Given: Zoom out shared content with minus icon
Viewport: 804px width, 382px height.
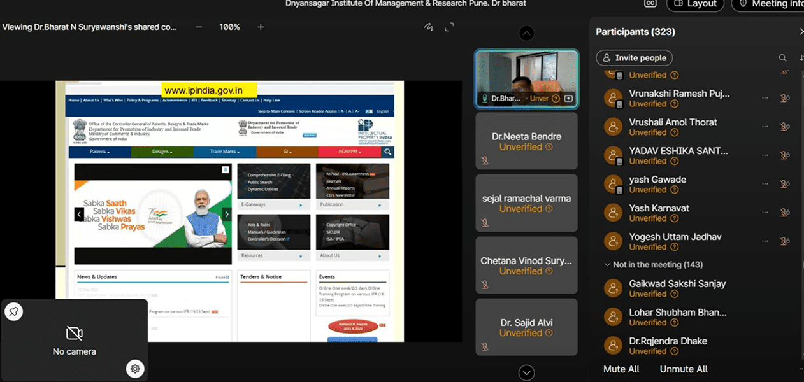Looking at the screenshot, I should [x=199, y=27].
